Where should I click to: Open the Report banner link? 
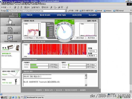(11, 73)
